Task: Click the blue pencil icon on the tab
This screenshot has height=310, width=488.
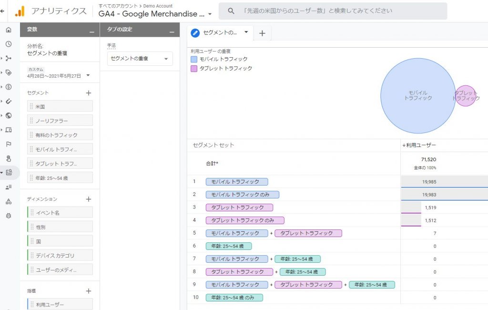Action: tap(195, 33)
